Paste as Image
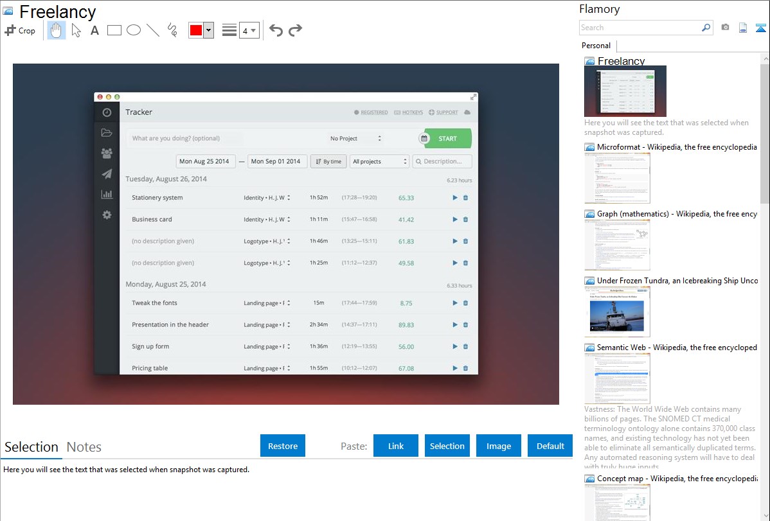The width and height of the screenshot is (770, 521). coord(499,446)
